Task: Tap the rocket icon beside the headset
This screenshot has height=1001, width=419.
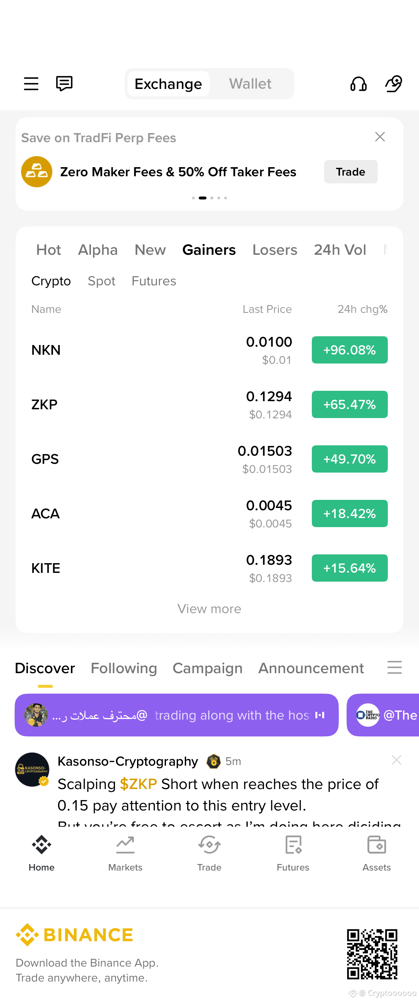Action: coord(393,84)
